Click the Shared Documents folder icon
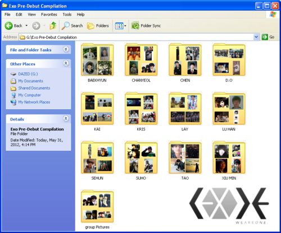281x233 pixels. pyautogui.click(x=13, y=88)
